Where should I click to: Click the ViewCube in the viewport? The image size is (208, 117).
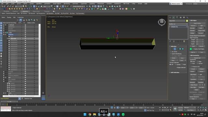pos(162,22)
